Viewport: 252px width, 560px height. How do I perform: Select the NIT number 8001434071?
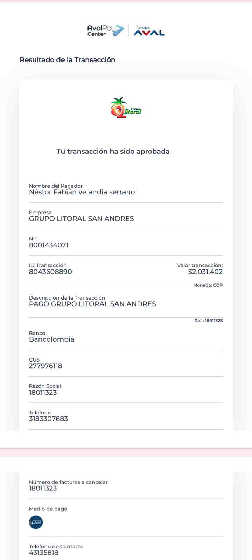[49, 245]
